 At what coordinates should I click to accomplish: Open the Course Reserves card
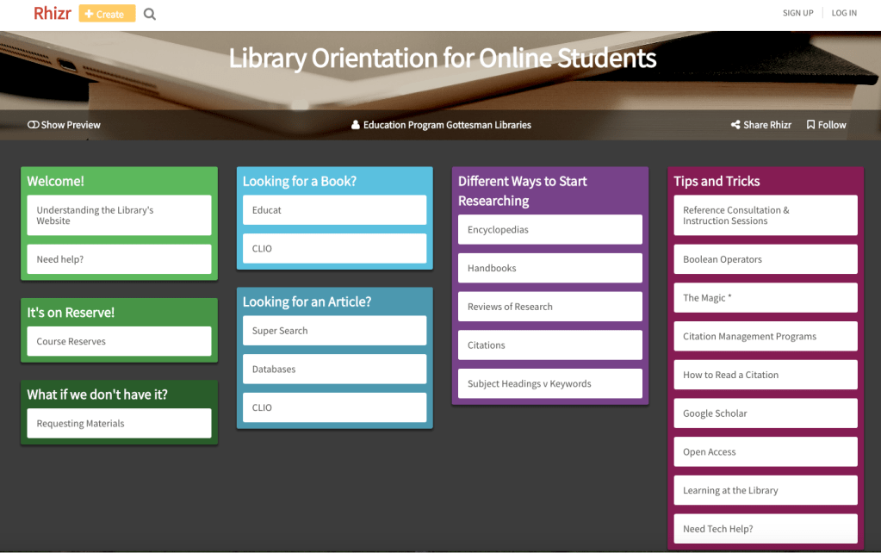(119, 341)
